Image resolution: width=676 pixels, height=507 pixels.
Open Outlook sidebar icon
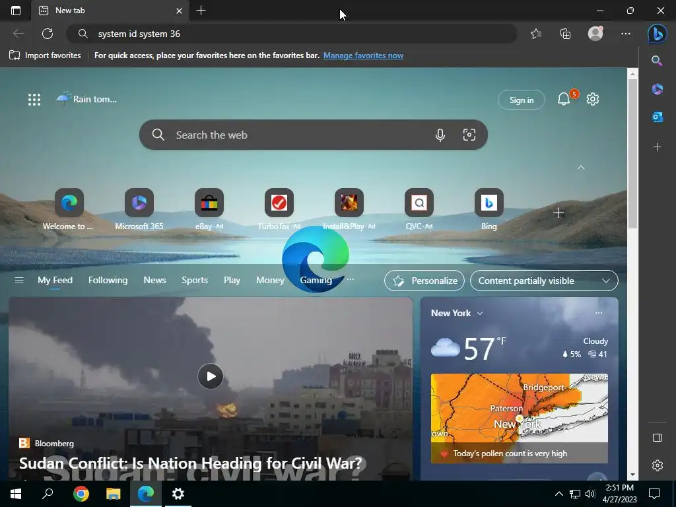[x=657, y=117]
